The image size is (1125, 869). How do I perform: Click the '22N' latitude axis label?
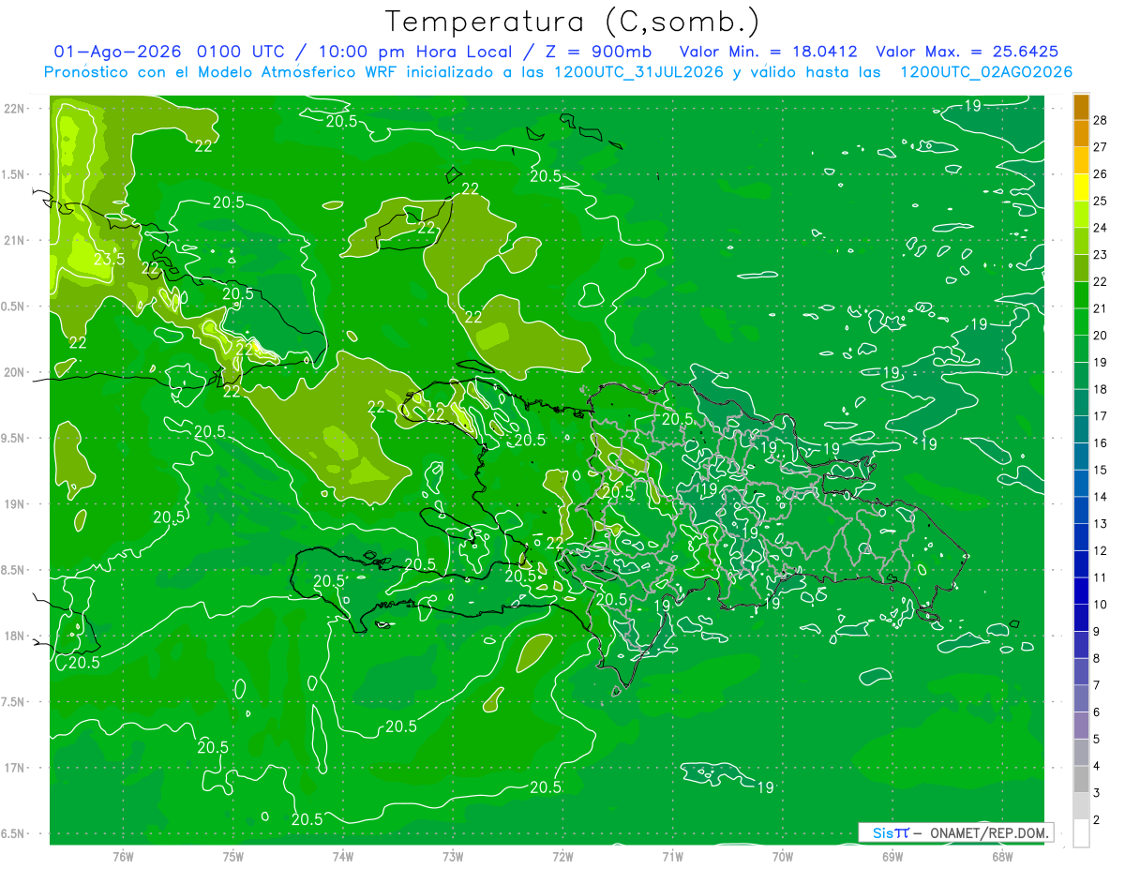[14, 108]
